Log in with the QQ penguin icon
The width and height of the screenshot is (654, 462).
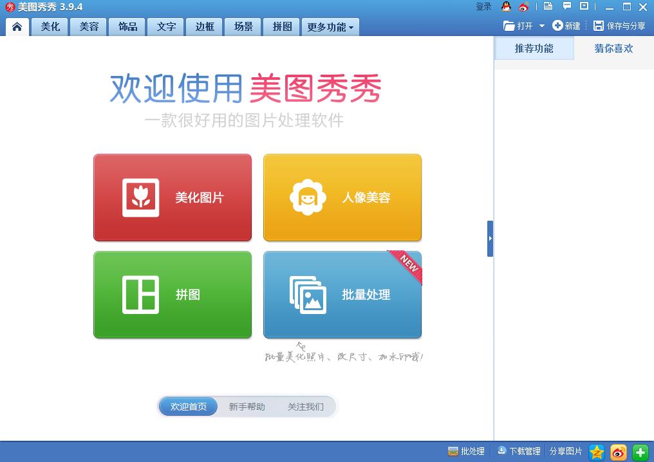[507, 6]
